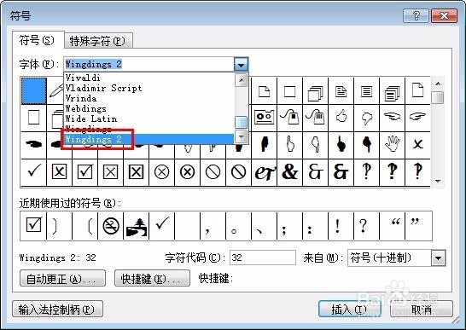This screenshot has width=466, height=330.
Task: Click the font list scroll down arrow
Action: [241, 136]
